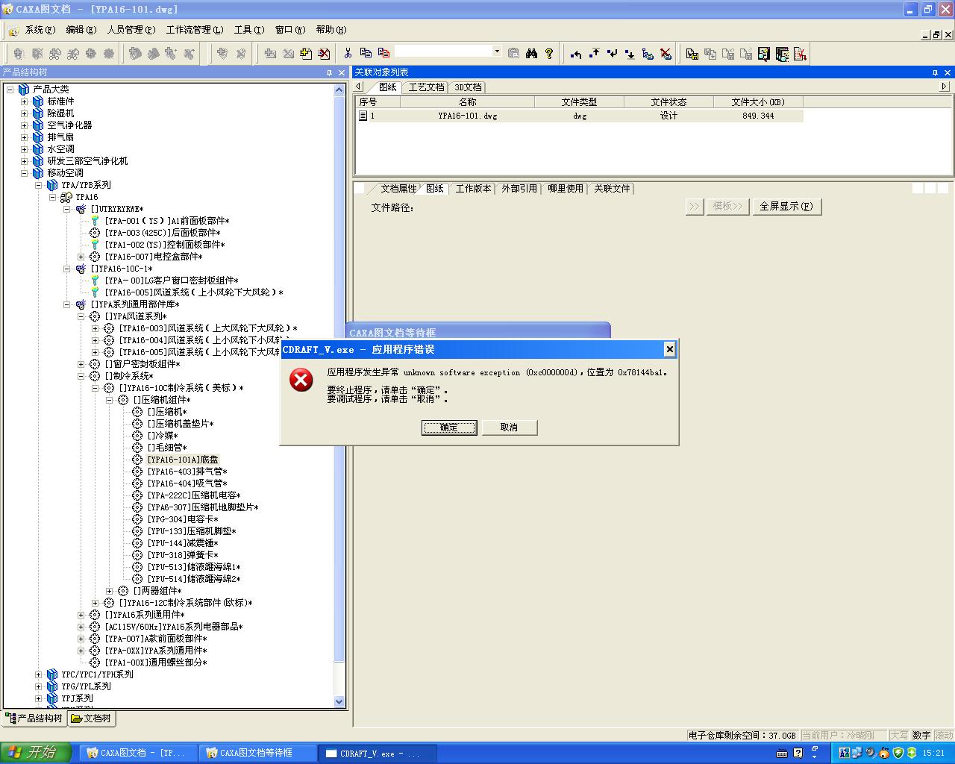Switch to the 工艺文档 tab
955x764 pixels.
point(426,87)
